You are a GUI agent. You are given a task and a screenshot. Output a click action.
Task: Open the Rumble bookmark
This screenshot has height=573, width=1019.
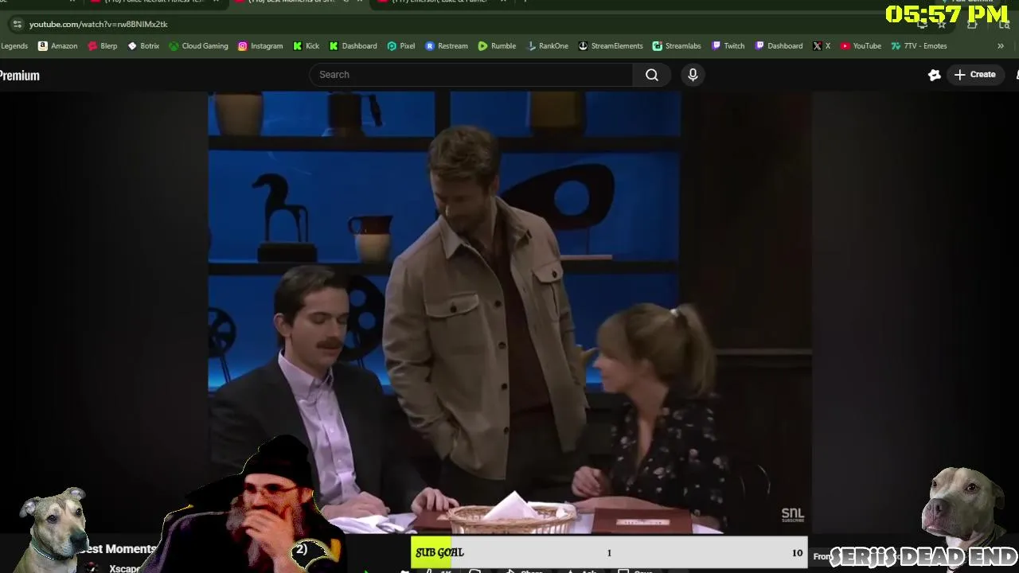tap(497, 46)
